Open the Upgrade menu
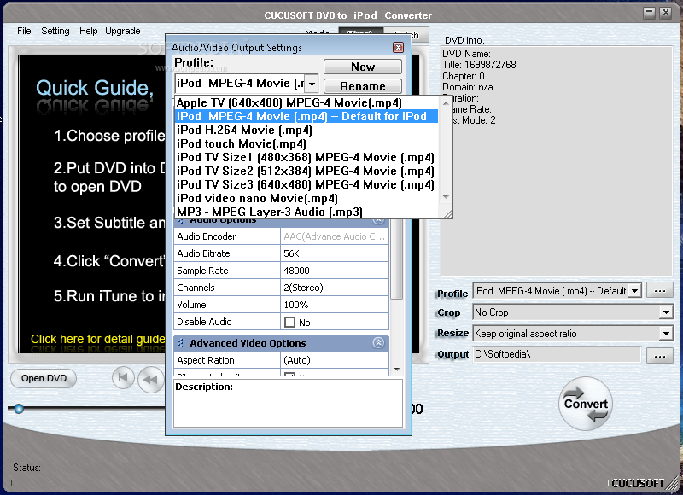The width and height of the screenshot is (683, 495). click(x=122, y=31)
